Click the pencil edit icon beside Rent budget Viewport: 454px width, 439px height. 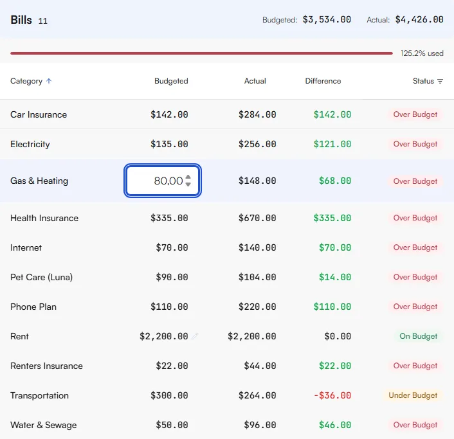tap(195, 336)
